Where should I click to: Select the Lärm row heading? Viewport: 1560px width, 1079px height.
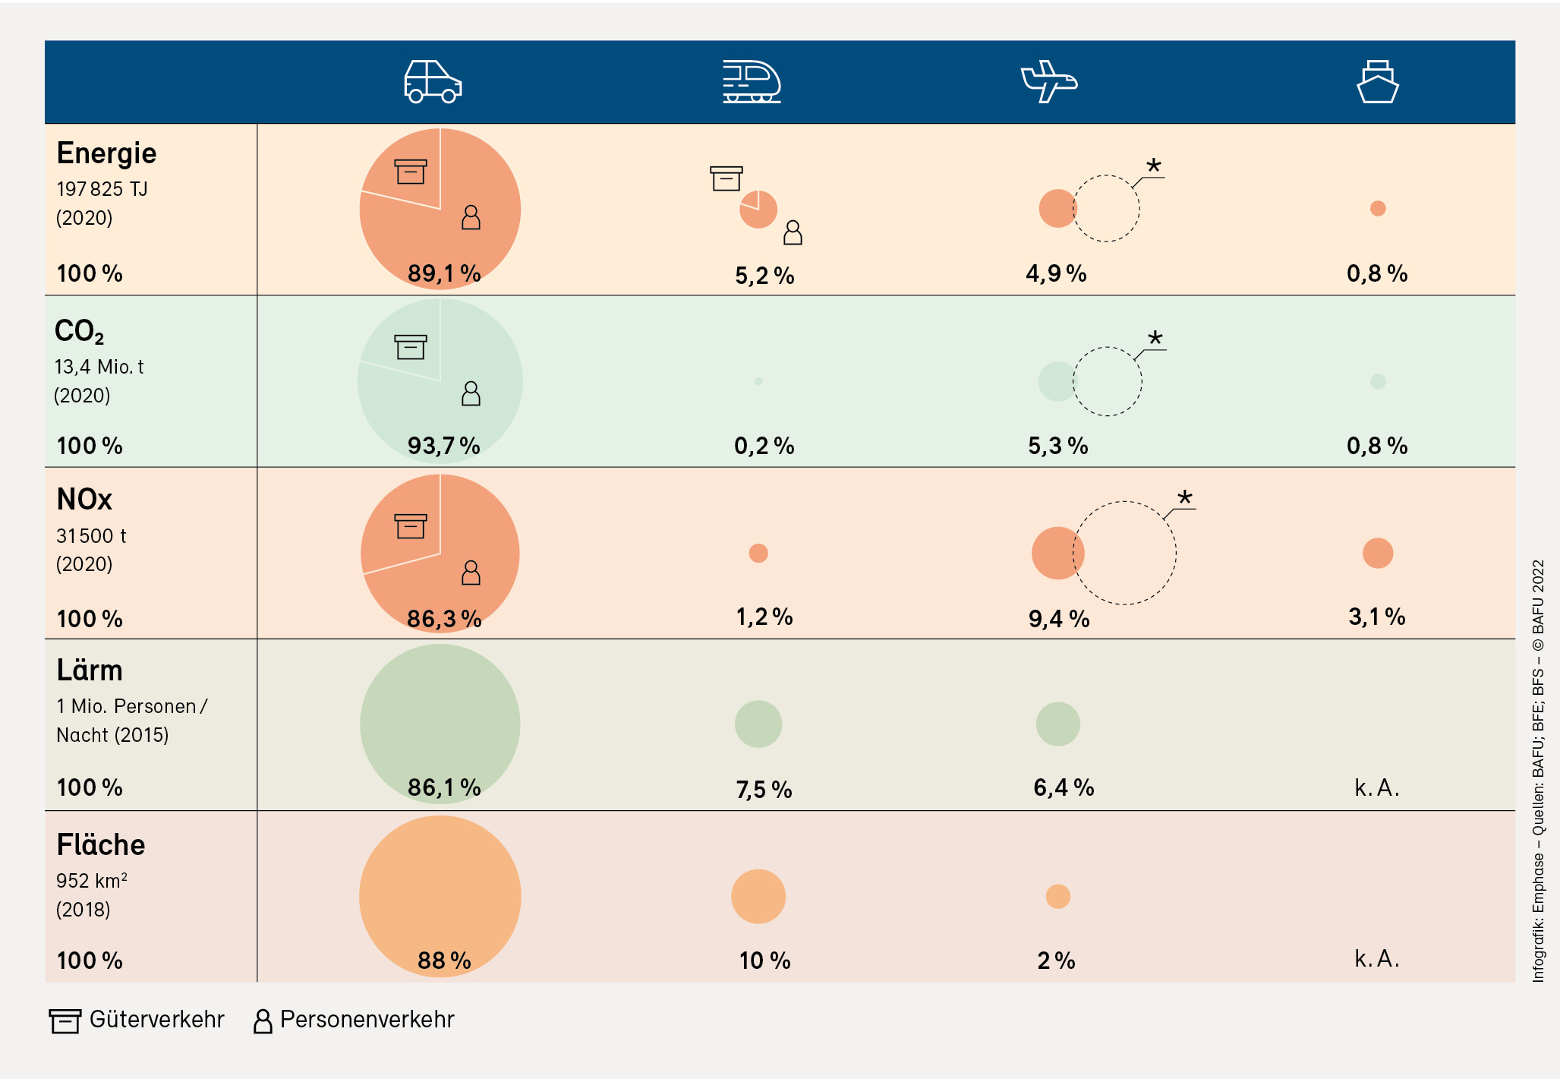[90, 670]
